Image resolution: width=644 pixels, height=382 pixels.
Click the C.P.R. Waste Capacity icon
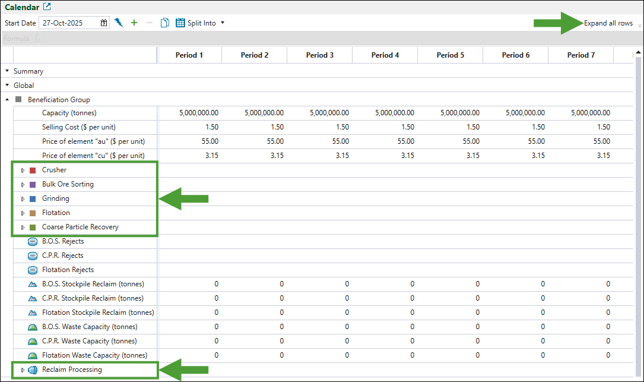coord(33,341)
